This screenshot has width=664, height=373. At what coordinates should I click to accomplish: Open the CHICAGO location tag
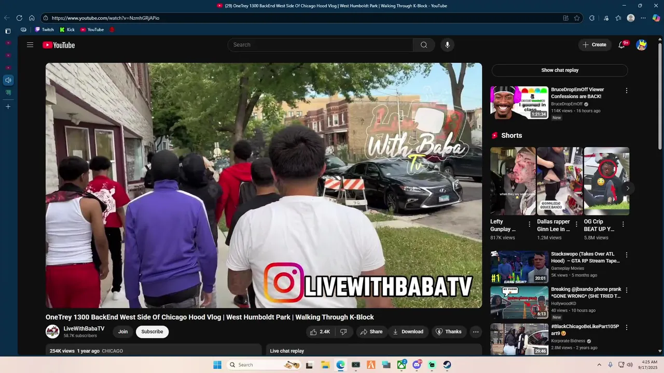(112, 351)
